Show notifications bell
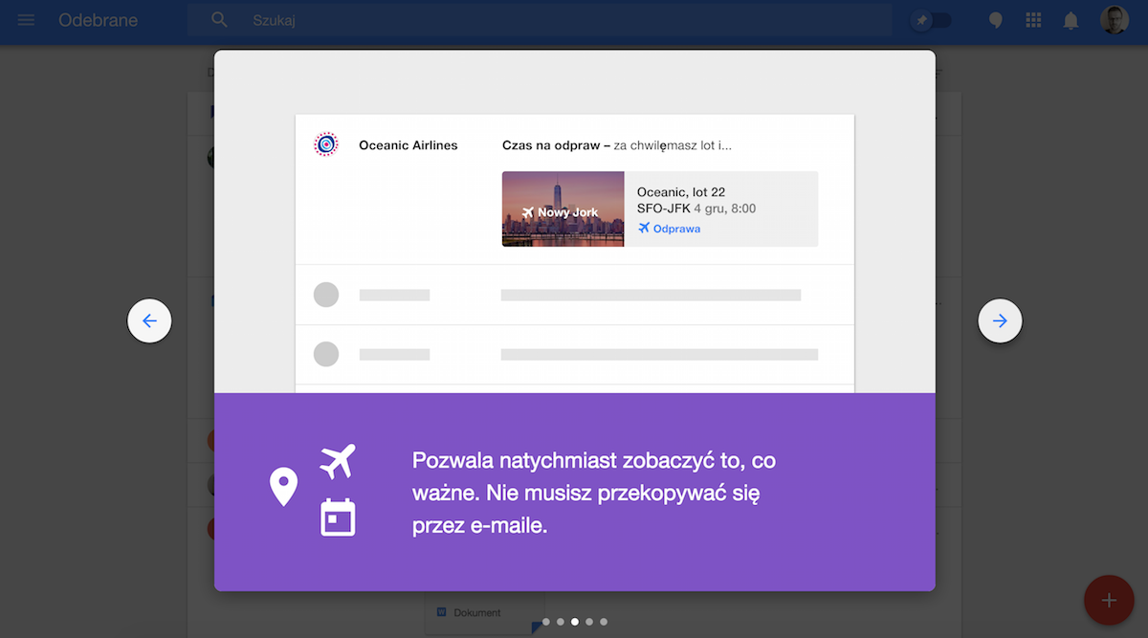Image resolution: width=1148 pixels, height=638 pixels. [x=1071, y=20]
